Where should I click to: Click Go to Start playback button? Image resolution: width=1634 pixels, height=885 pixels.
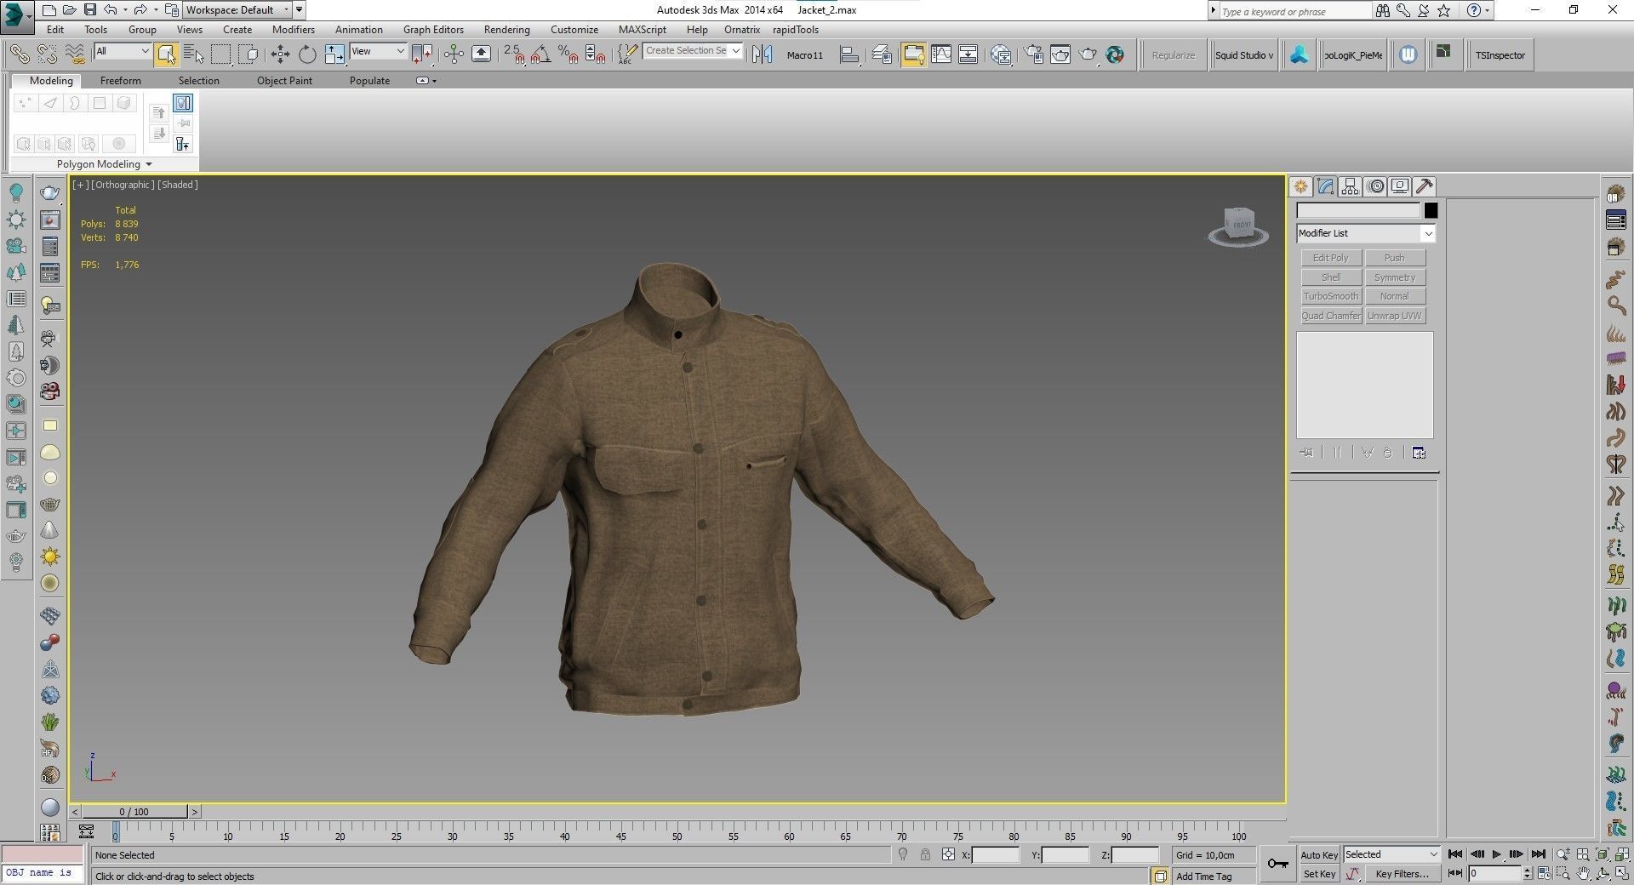click(x=1455, y=854)
